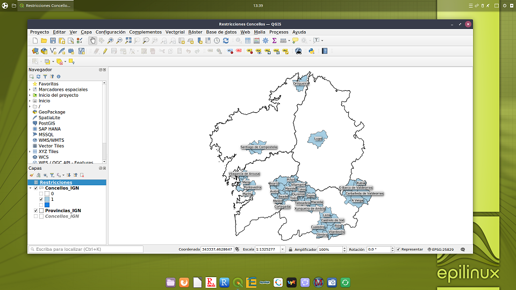The width and height of the screenshot is (516, 290).
Task: Open the Complementos menu
Action: tap(145, 32)
